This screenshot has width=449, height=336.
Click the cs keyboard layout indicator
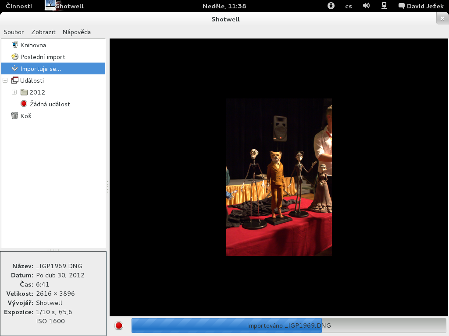349,6
